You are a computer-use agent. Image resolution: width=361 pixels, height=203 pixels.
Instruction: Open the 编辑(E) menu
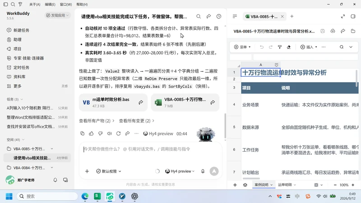(x=50, y=5)
